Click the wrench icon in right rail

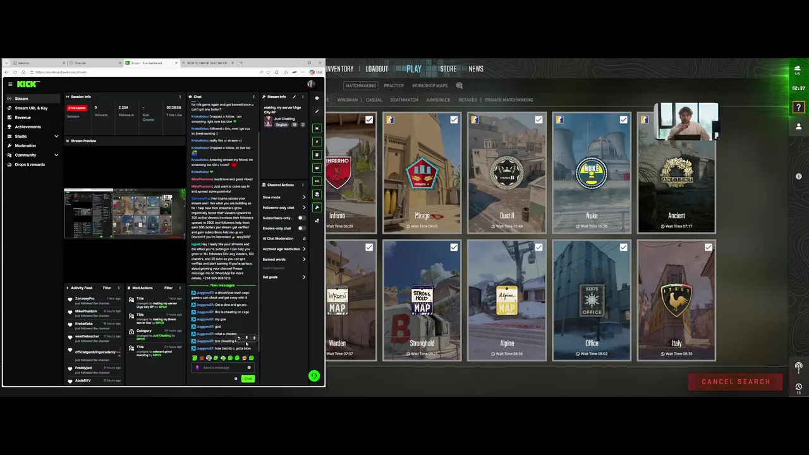tap(317, 207)
